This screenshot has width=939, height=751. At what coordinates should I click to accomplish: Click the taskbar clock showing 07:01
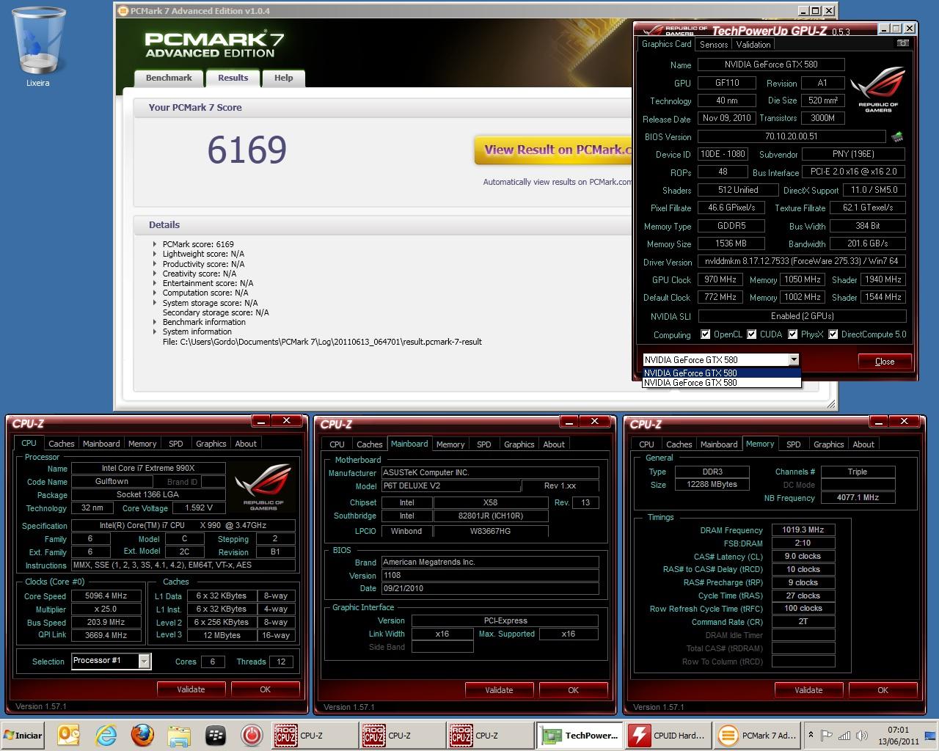898,735
